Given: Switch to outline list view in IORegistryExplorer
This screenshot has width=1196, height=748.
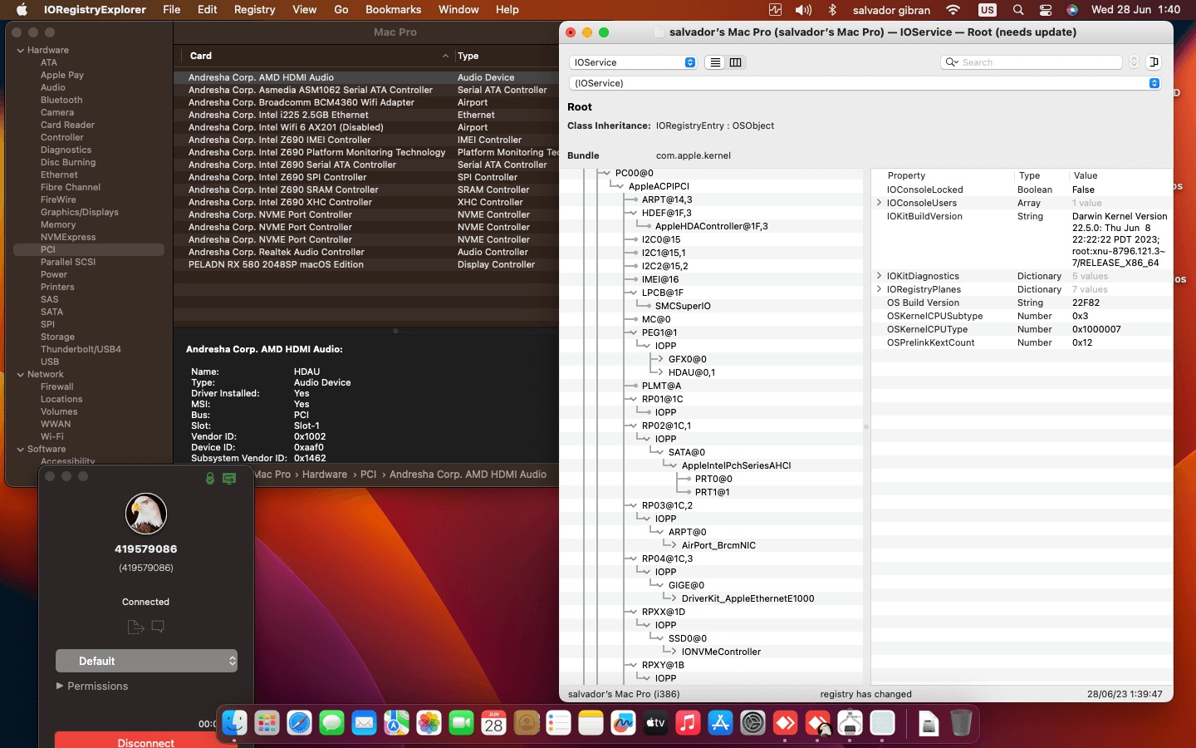Looking at the screenshot, I should [x=715, y=62].
